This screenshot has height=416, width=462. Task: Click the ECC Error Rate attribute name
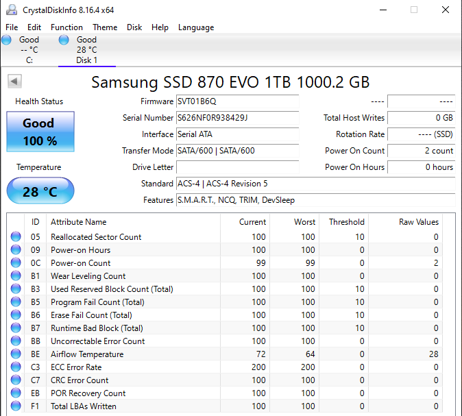[76, 367]
